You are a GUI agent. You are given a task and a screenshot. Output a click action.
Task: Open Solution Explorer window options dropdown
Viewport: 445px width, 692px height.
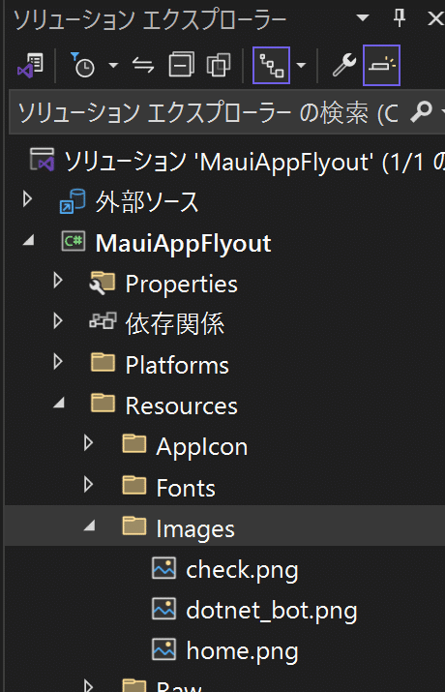(363, 18)
